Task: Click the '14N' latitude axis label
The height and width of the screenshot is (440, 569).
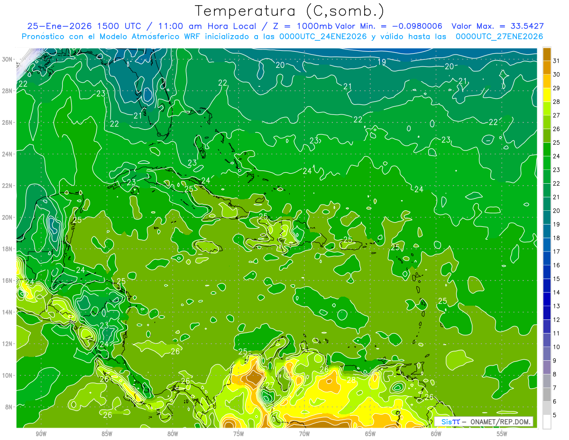Action: (x=8, y=312)
